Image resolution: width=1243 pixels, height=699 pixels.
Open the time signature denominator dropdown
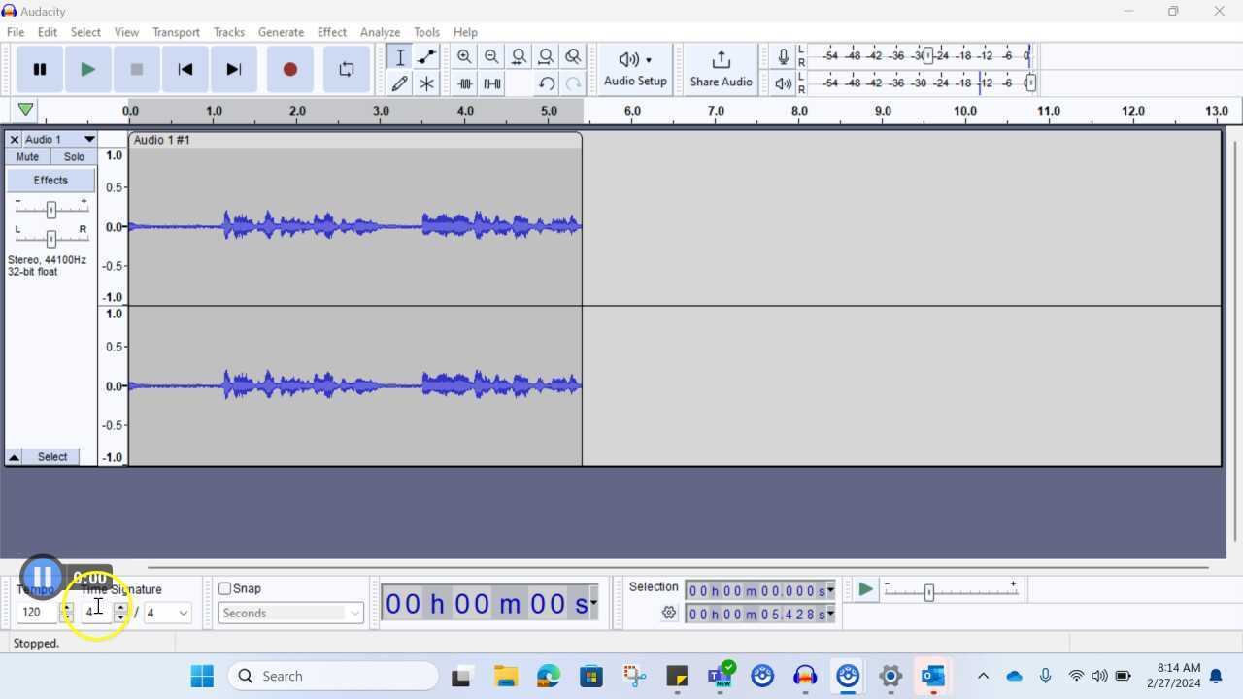click(x=183, y=613)
